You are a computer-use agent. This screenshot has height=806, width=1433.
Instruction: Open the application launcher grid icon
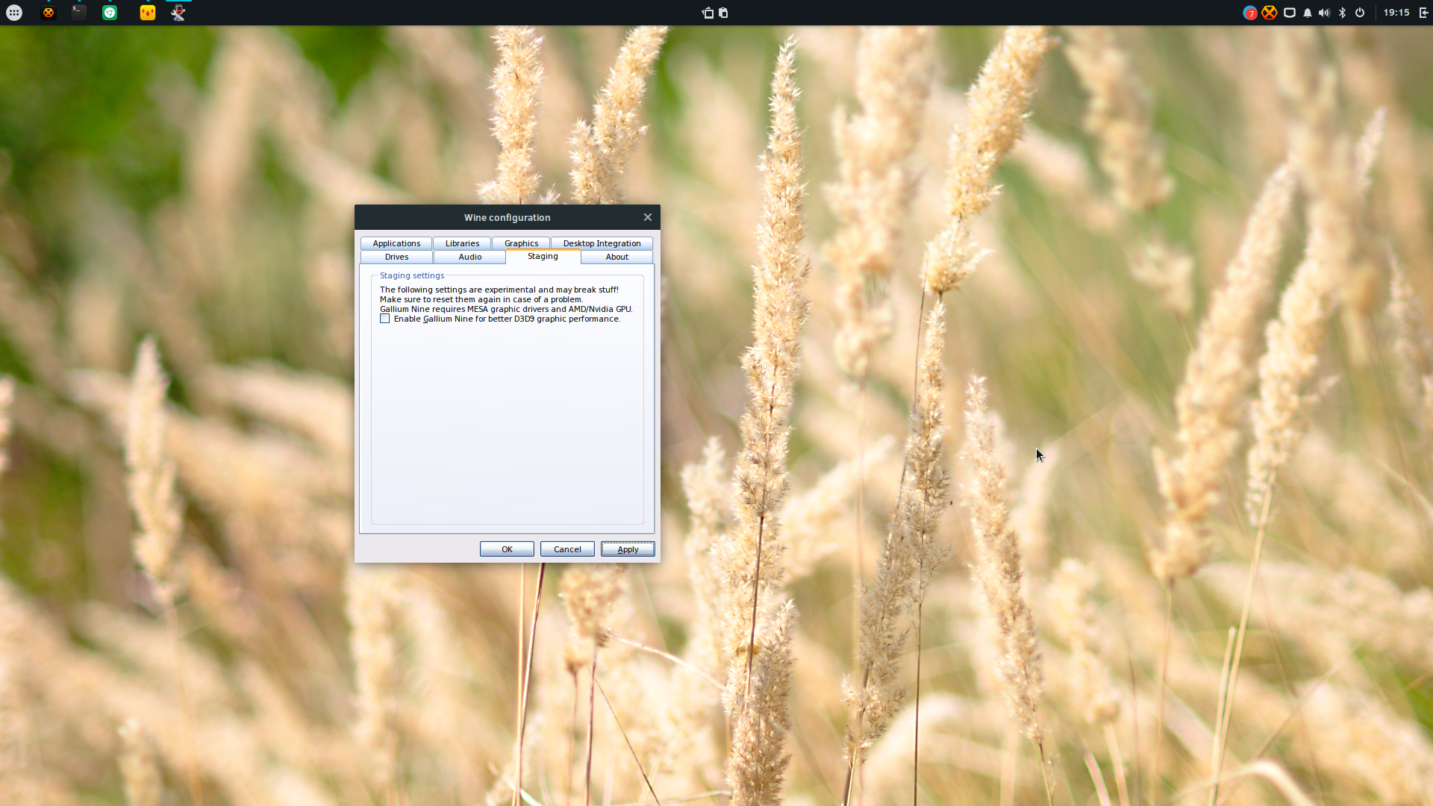point(13,13)
